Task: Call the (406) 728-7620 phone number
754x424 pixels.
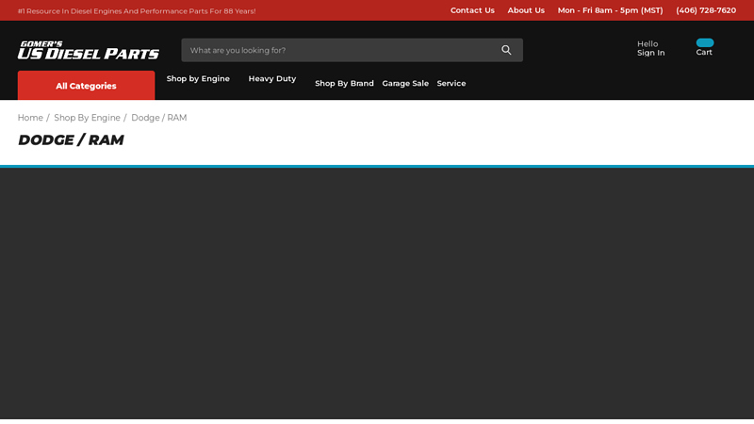Action: click(706, 10)
